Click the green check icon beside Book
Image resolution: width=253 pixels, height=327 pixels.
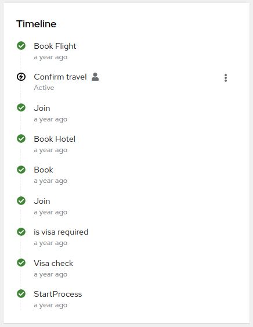coord(21,170)
